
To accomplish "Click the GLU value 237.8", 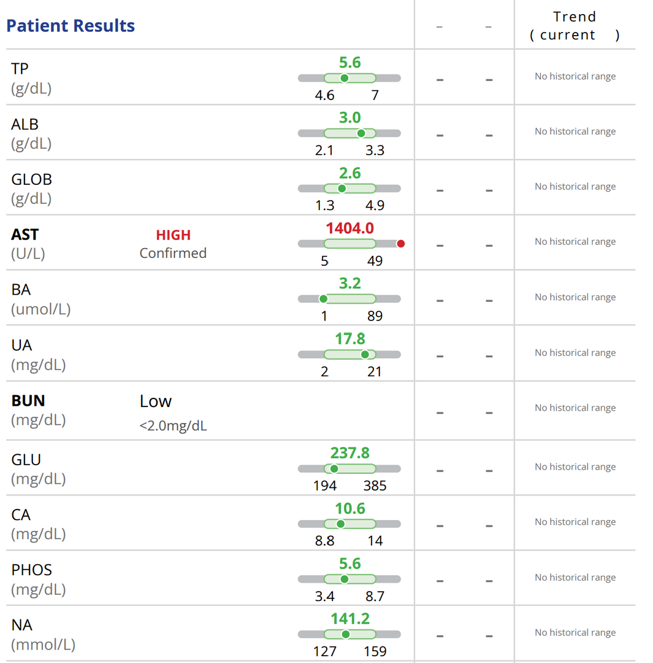I will [350, 453].
